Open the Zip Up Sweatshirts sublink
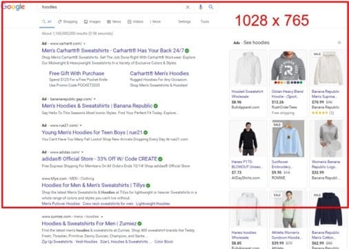The height and width of the screenshot is (249, 349). (57, 241)
